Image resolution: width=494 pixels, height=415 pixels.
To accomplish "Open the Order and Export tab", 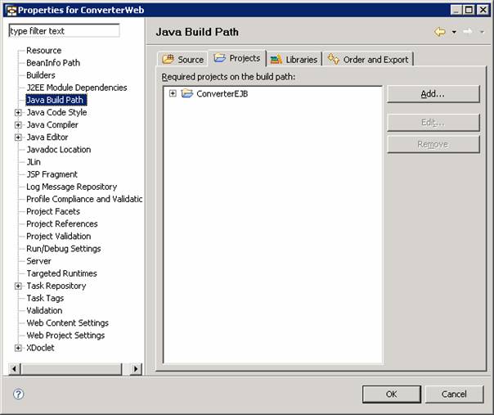I will coord(368,59).
